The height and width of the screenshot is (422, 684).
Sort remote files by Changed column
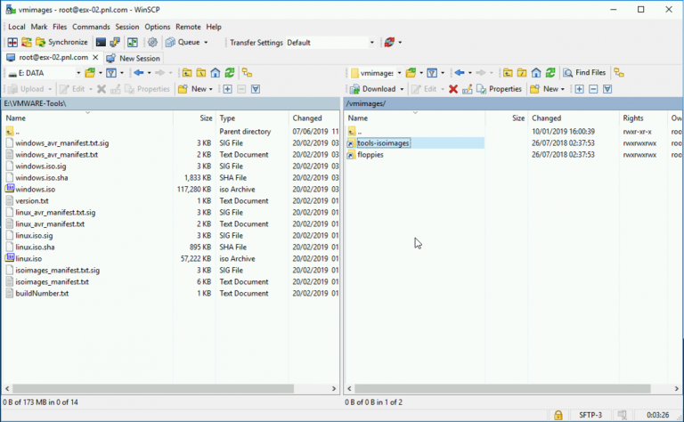click(573, 118)
